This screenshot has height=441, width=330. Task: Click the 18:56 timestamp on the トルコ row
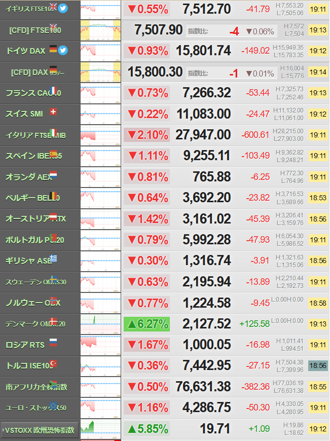(x=318, y=365)
